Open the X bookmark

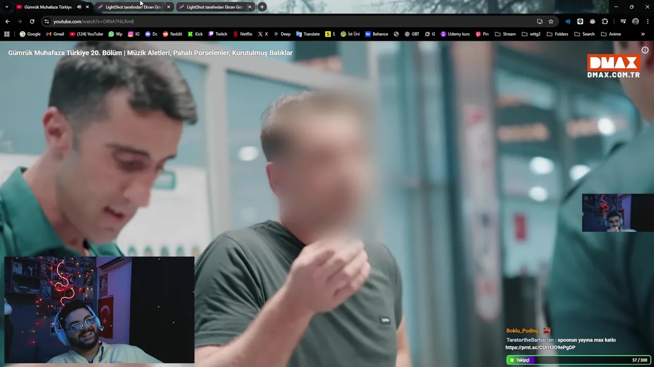(263, 34)
